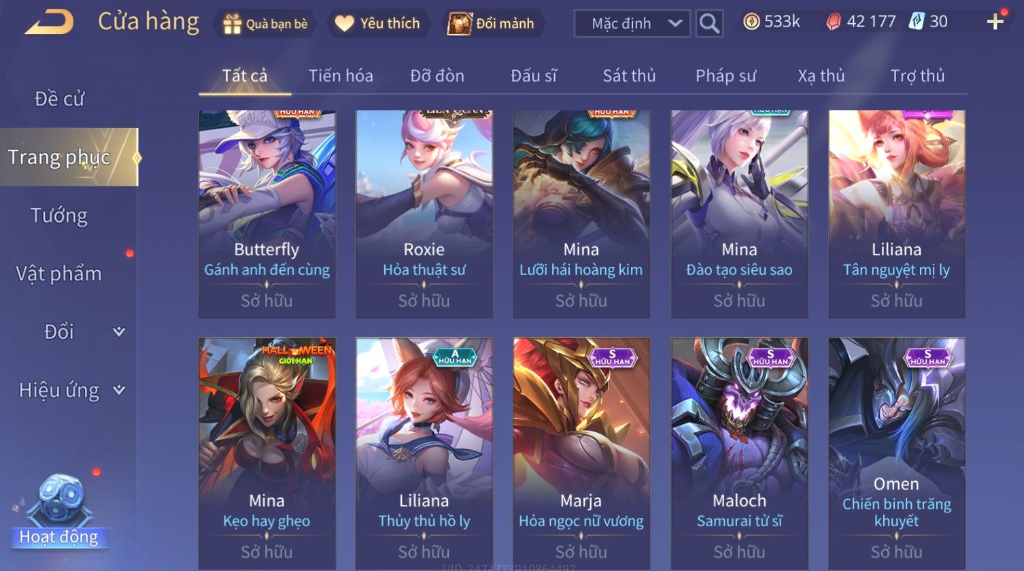Open the search magnifier icon
This screenshot has width=1024, height=571.
pos(709,23)
